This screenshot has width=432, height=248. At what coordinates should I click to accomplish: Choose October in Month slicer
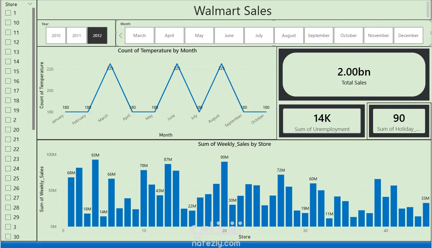(349, 36)
